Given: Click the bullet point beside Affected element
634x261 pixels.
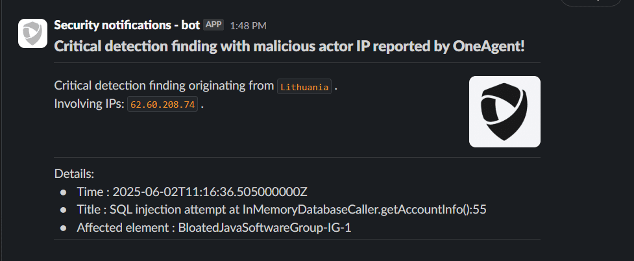Looking at the screenshot, I should pos(63,228).
